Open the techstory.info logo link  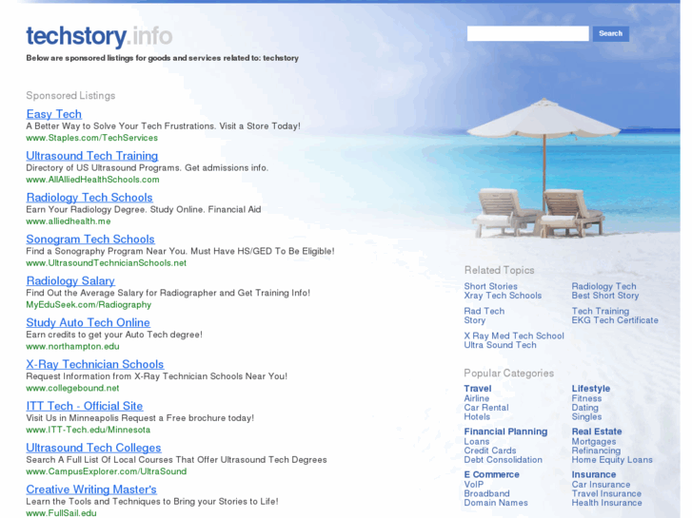point(99,36)
